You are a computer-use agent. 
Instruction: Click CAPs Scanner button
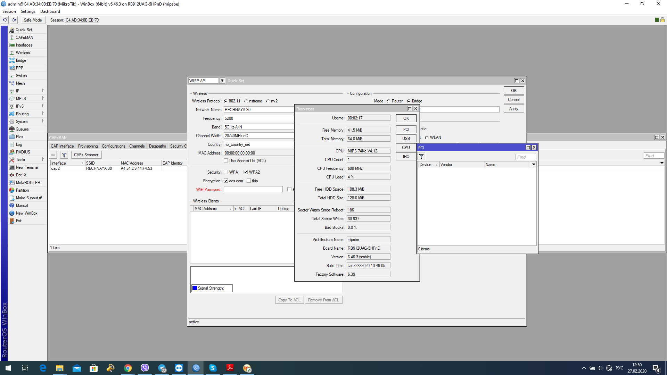86,155
